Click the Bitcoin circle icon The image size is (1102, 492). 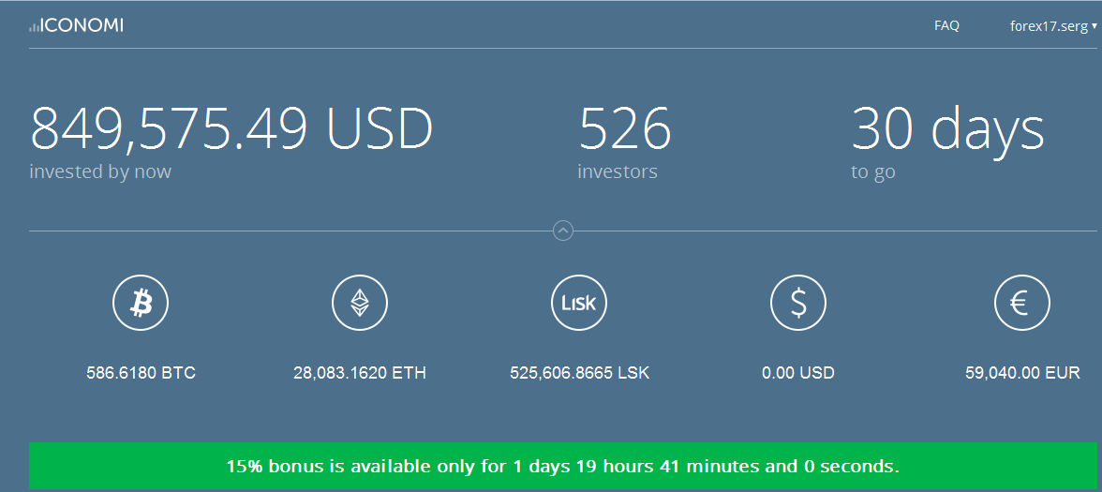141,303
